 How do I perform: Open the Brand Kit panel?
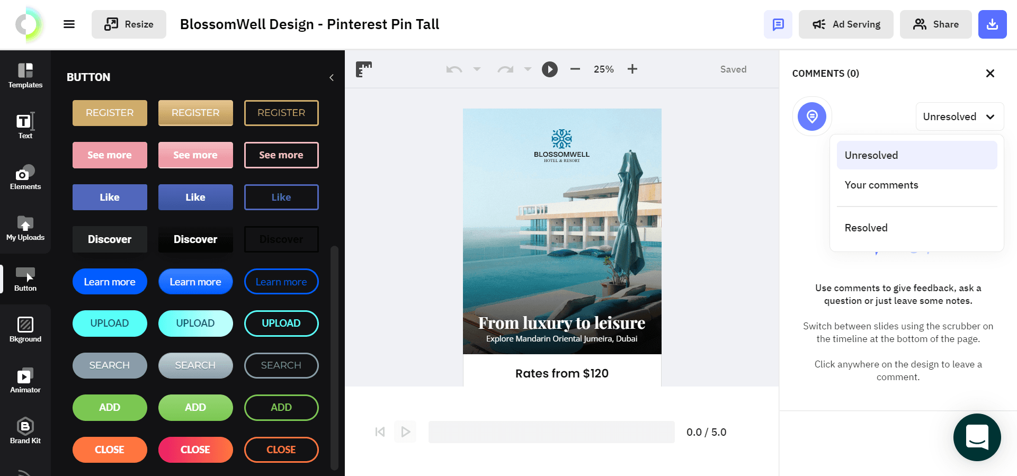point(25,432)
